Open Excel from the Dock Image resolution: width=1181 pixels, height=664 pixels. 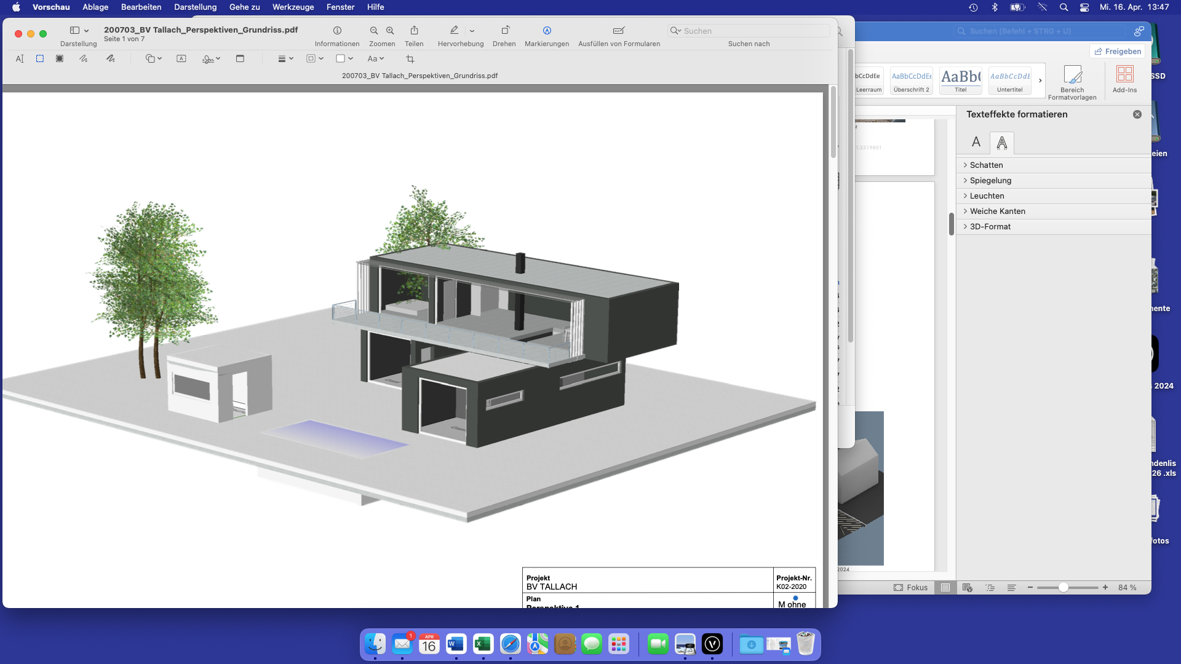click(483, 644)
